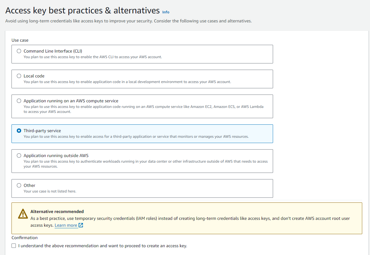This screenshot has width=370, height=255.
Task: Click the Third-party service description text
Action: 136,137
